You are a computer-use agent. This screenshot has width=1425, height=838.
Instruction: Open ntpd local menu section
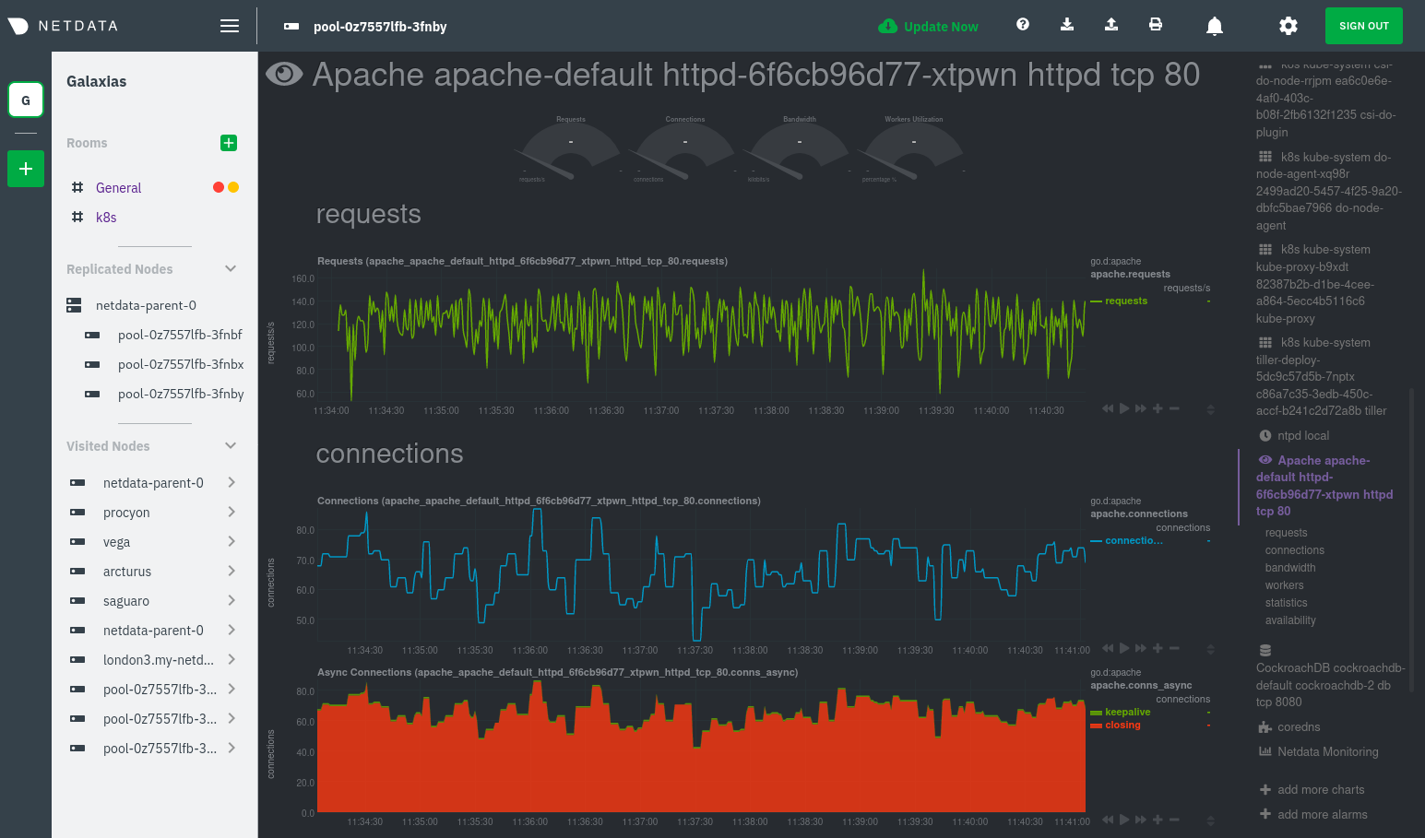pos(1294,435)
